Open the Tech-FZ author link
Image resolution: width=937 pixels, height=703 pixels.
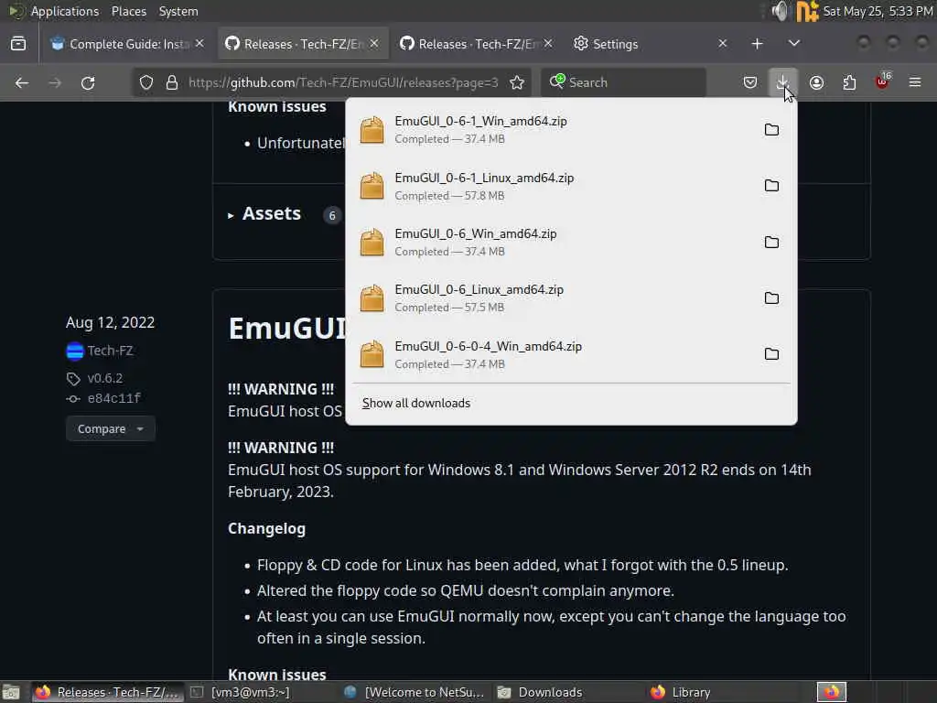pyautogui.click(x=110, y=351)
